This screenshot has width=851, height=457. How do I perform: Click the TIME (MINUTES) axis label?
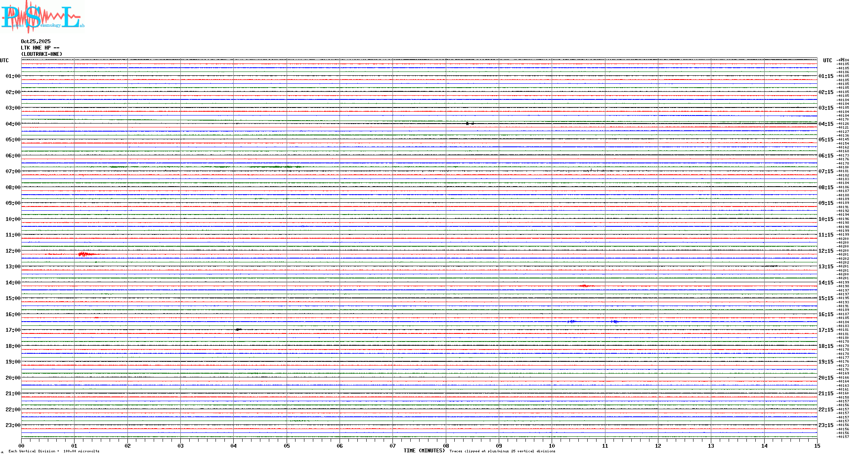[x=424, y=451]
